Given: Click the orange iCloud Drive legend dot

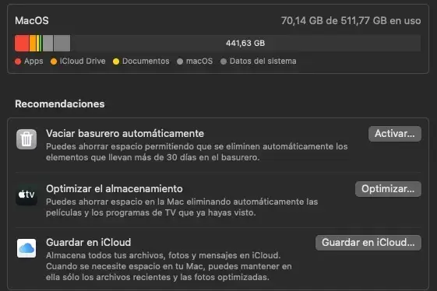Looking at the screenshot, I should click(x=54, y=61).
